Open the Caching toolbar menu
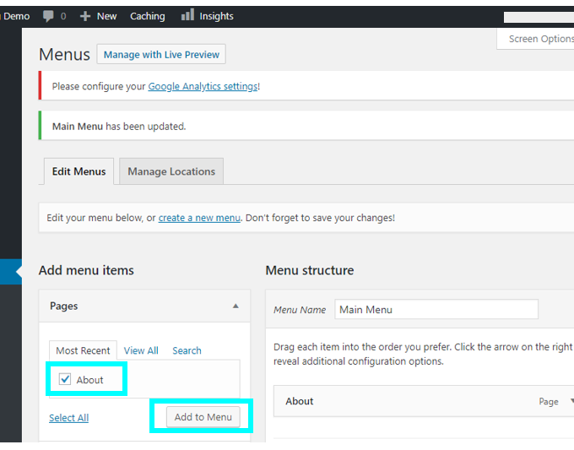This screenshot has height=450, width=574. coord(148,16)
